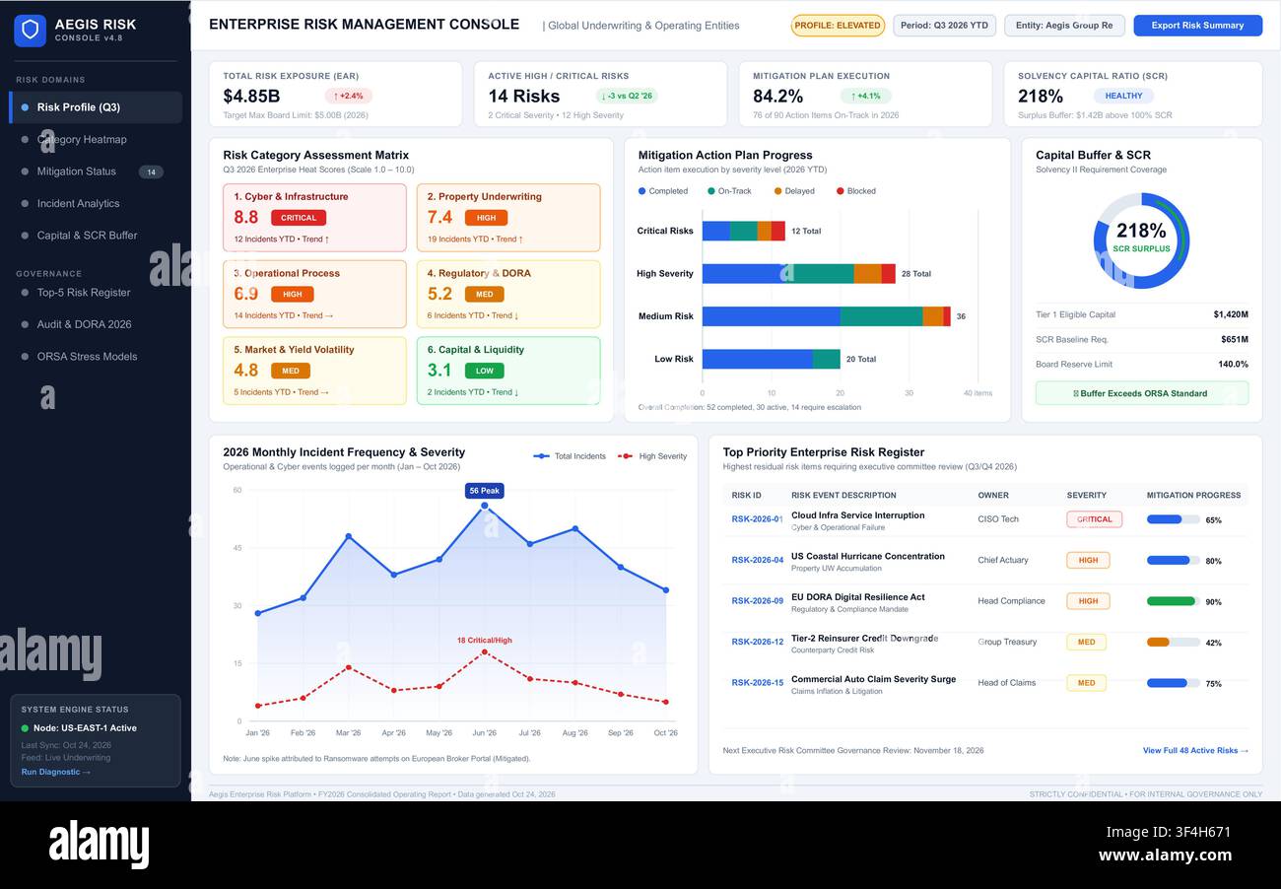Select Risk Profile (Q3) in the sidebar
Image resolution: width=1281 pixels, height=889 pixels.
point(96,107)
